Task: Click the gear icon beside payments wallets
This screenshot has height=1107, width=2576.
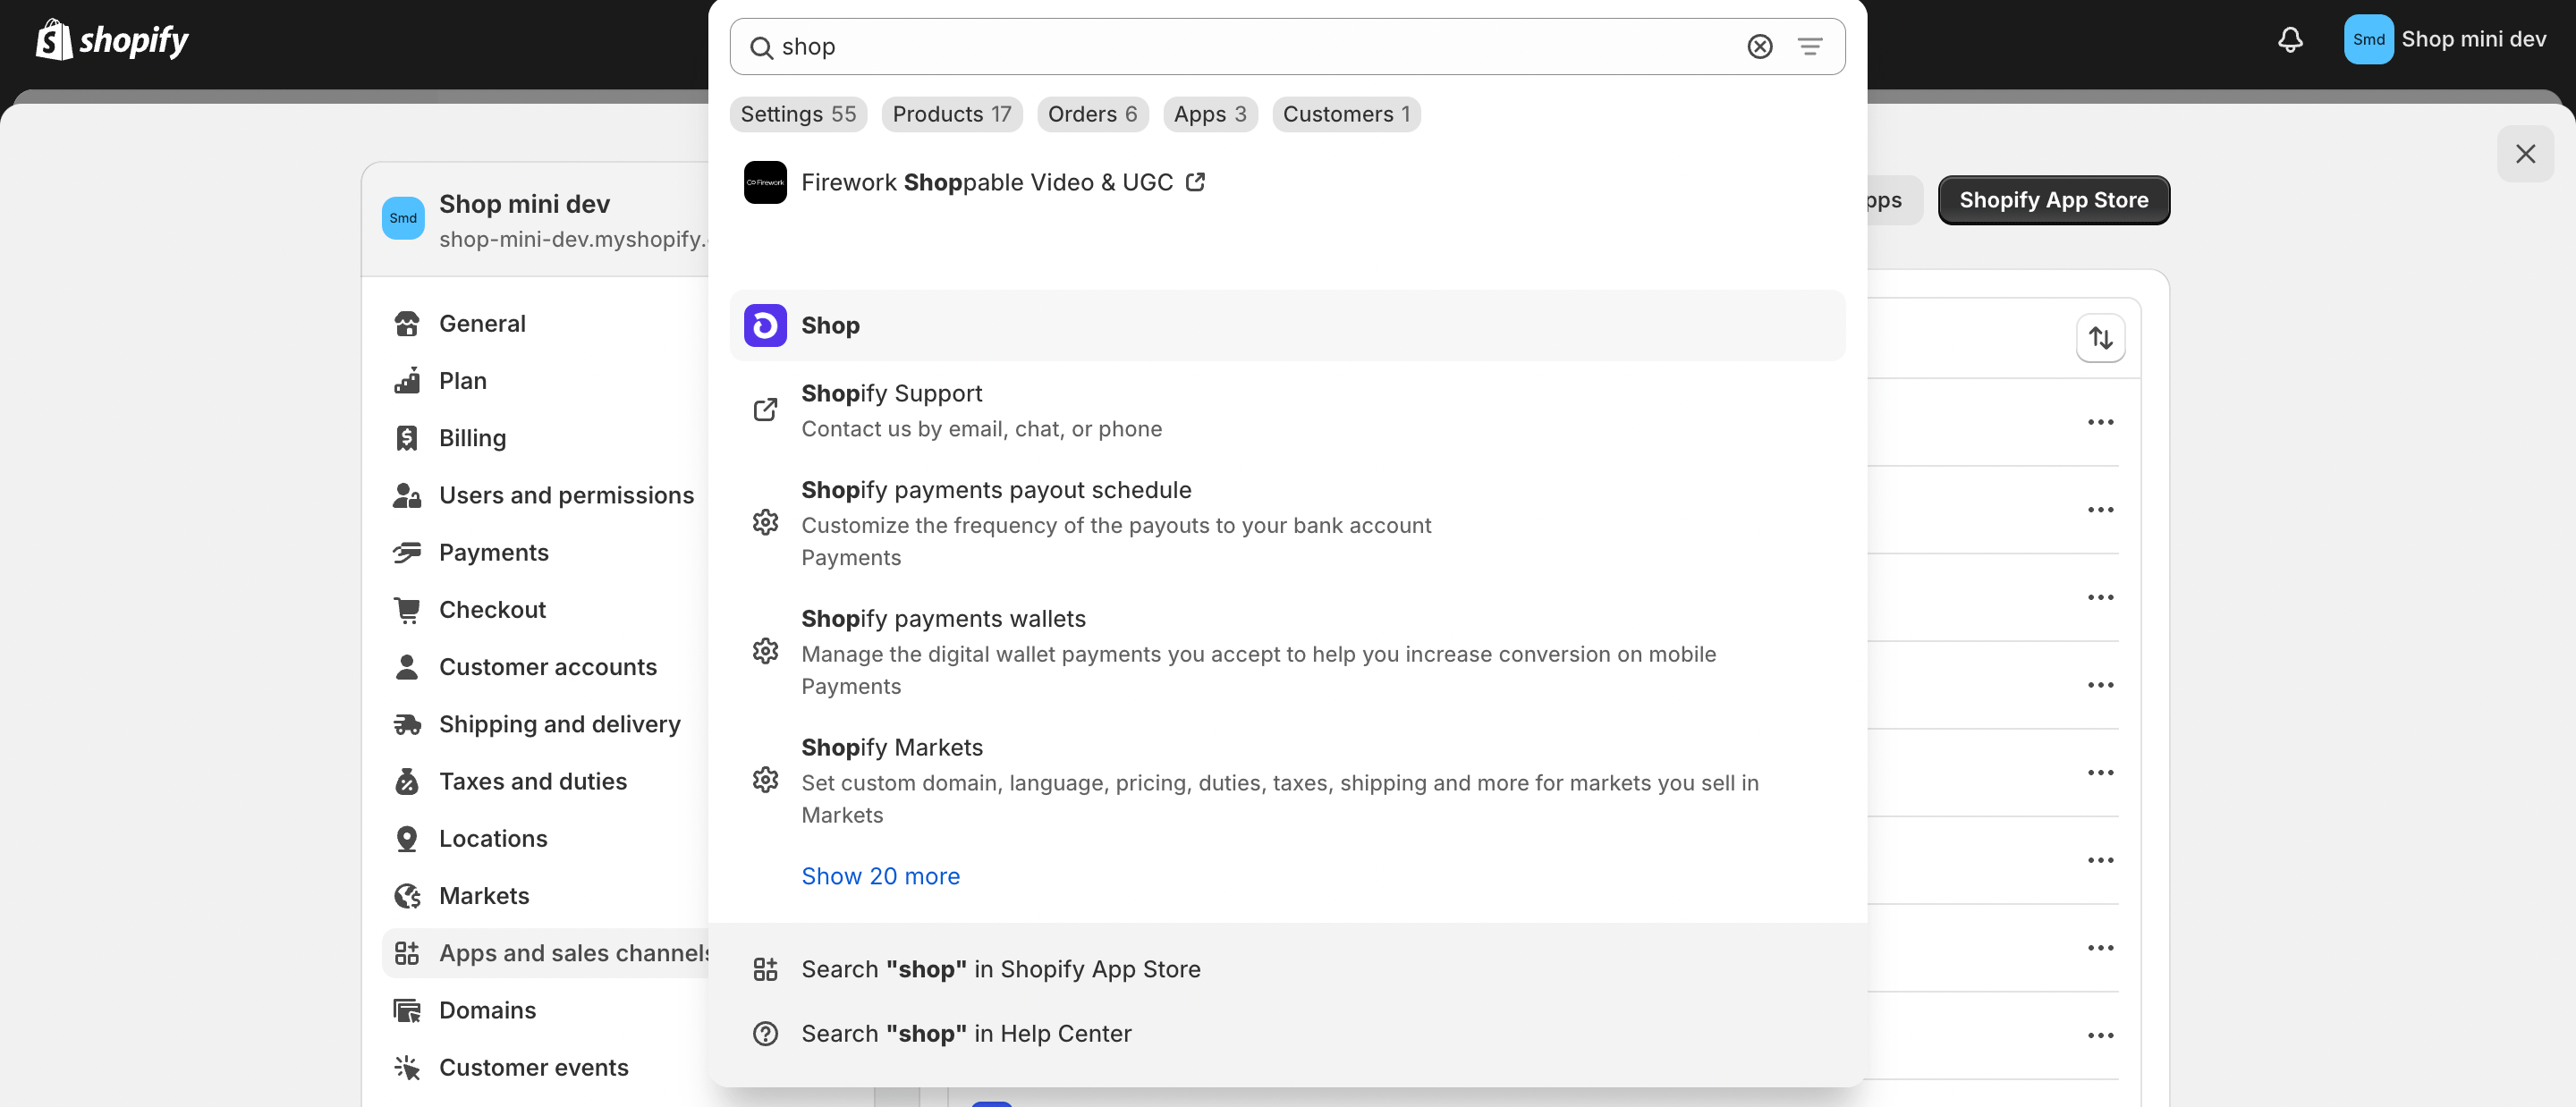Action: pyautogui.click(x=765, y=652)
